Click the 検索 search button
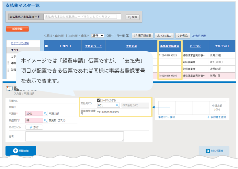238x169 pixels. (x=132, y=17)
